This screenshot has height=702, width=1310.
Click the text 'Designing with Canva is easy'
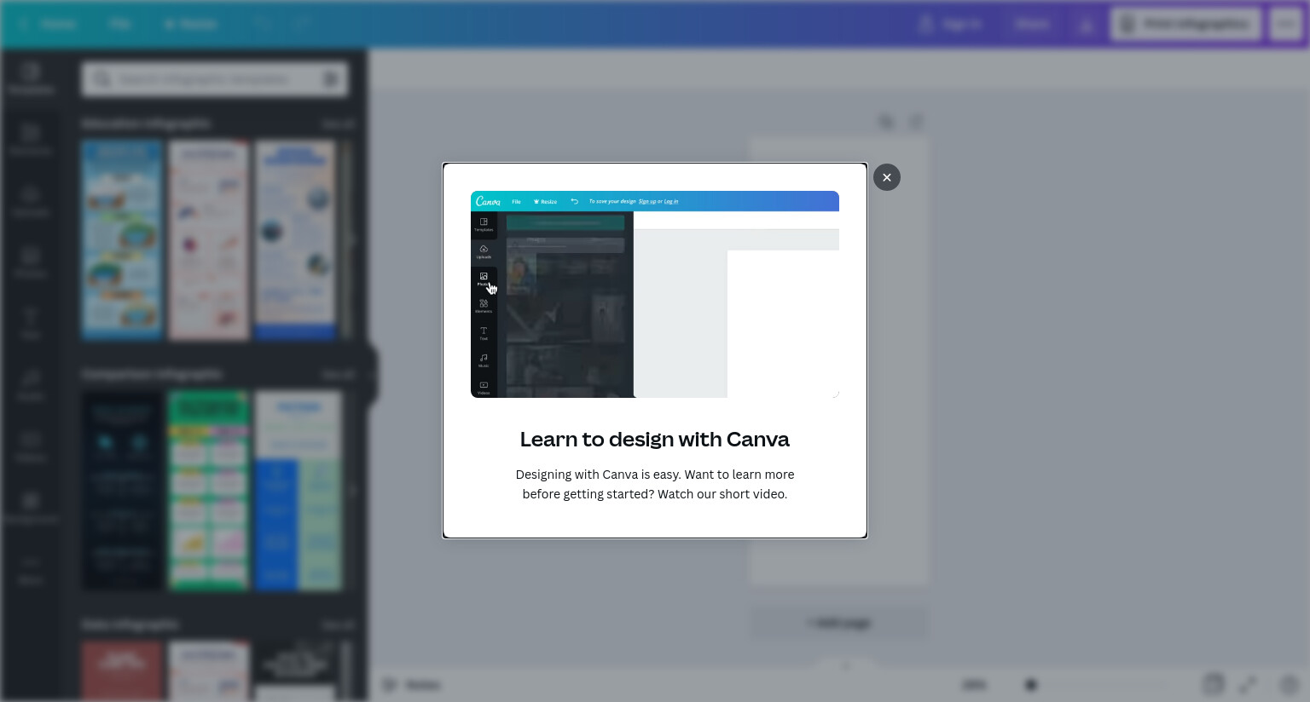pos(598,475)
